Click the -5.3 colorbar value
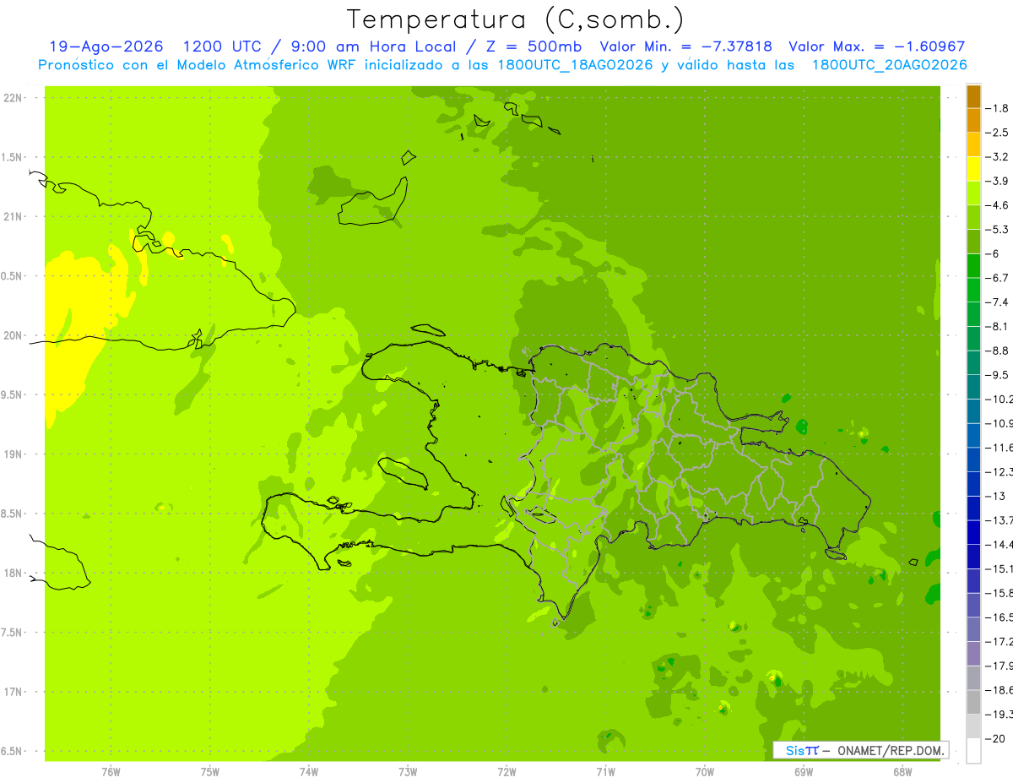This screenshot has width=1013, height=783. click(x=999, y=229)
